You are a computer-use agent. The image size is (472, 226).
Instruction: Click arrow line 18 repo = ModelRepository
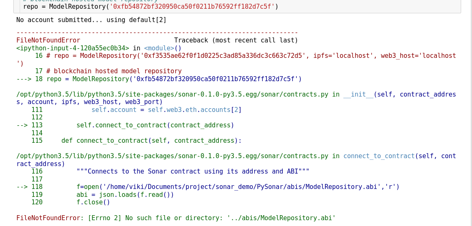[159, 79]
